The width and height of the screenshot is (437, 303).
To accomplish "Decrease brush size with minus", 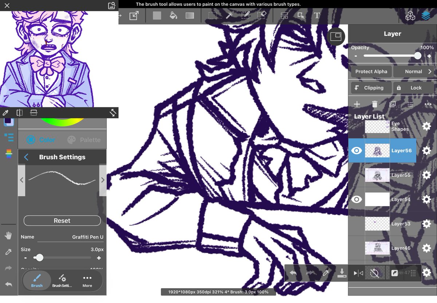I will [x=25, y=258].
